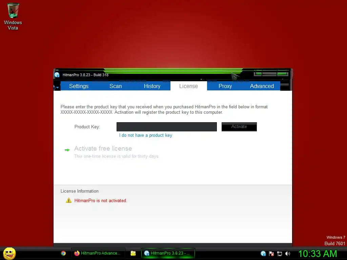
Task: Click the Activate button
Action: coord(239,127)
